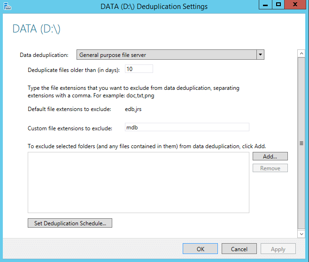Screen dimensions: 309x262
Task: Click the Deduplication Settings window icon
Action: tap(8, 6)
